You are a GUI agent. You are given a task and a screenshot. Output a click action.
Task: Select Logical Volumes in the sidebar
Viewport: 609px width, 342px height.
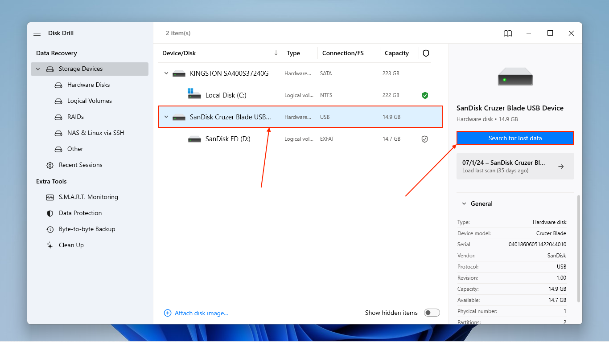point(90,101)
